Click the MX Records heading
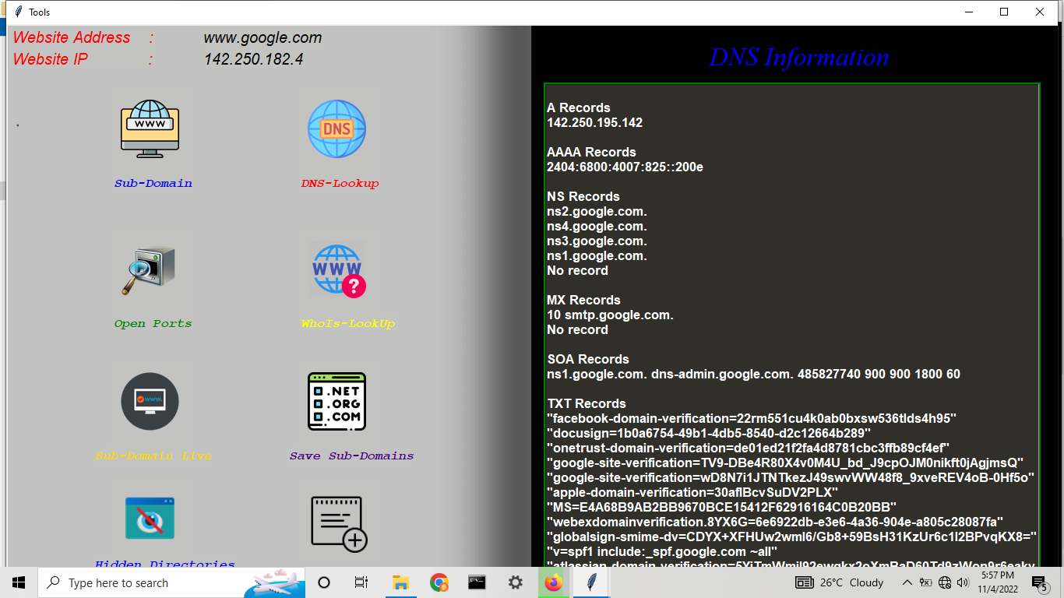Screen dimensions: 1064x598 [584, 300]
